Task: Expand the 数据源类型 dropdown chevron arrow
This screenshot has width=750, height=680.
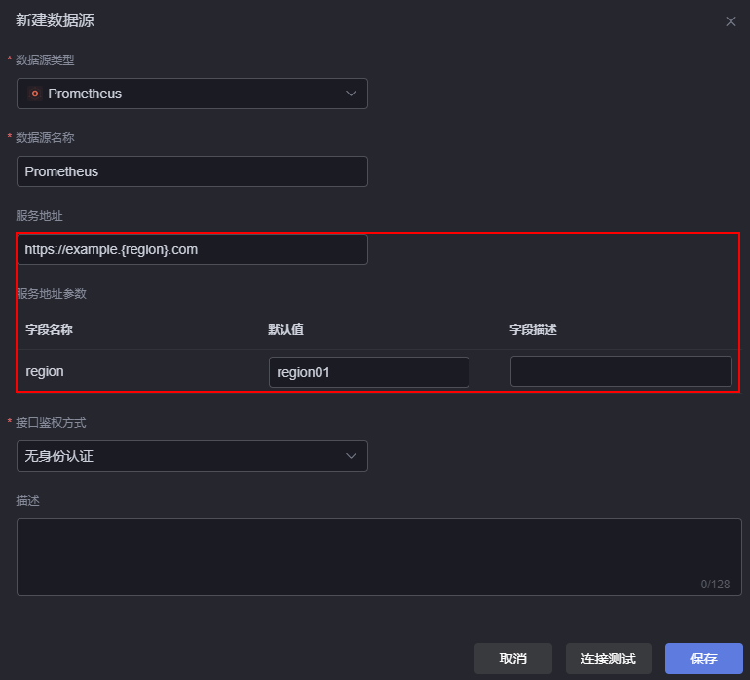Action: coord(351,94)
